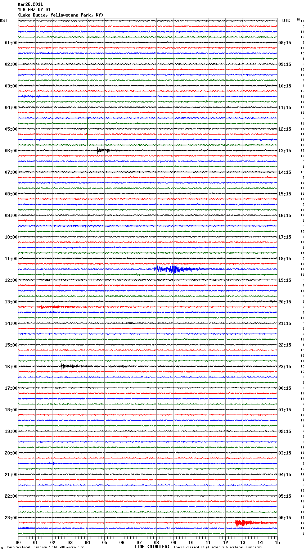Screen dimensions: 306x552
Task: Select the "23:00" MST time label
Action: 11,518
